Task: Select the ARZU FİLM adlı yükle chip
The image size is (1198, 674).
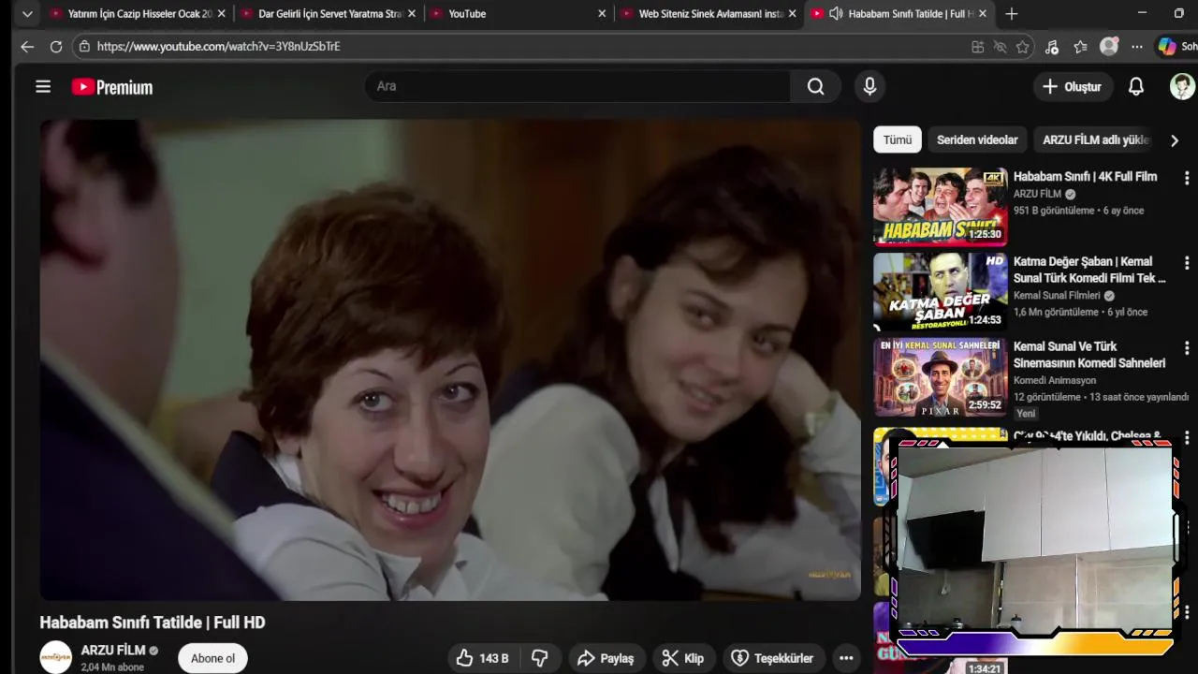Action: (1095, 139)
